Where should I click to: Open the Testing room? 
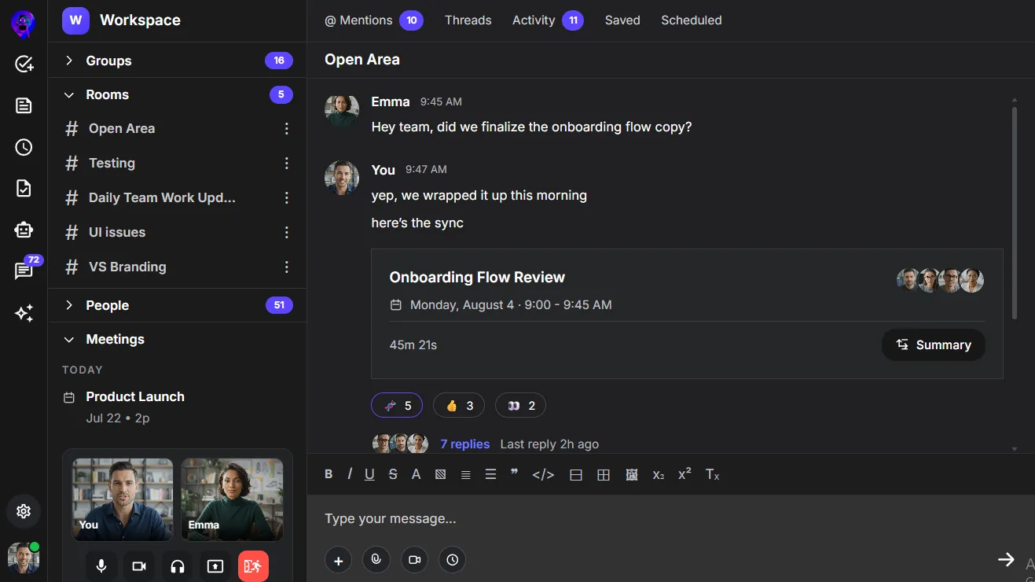[x=112, y=163]
